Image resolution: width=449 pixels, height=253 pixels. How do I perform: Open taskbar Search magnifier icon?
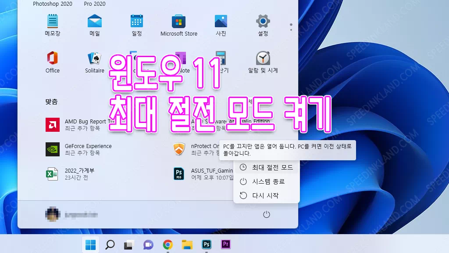pos(110,244)
